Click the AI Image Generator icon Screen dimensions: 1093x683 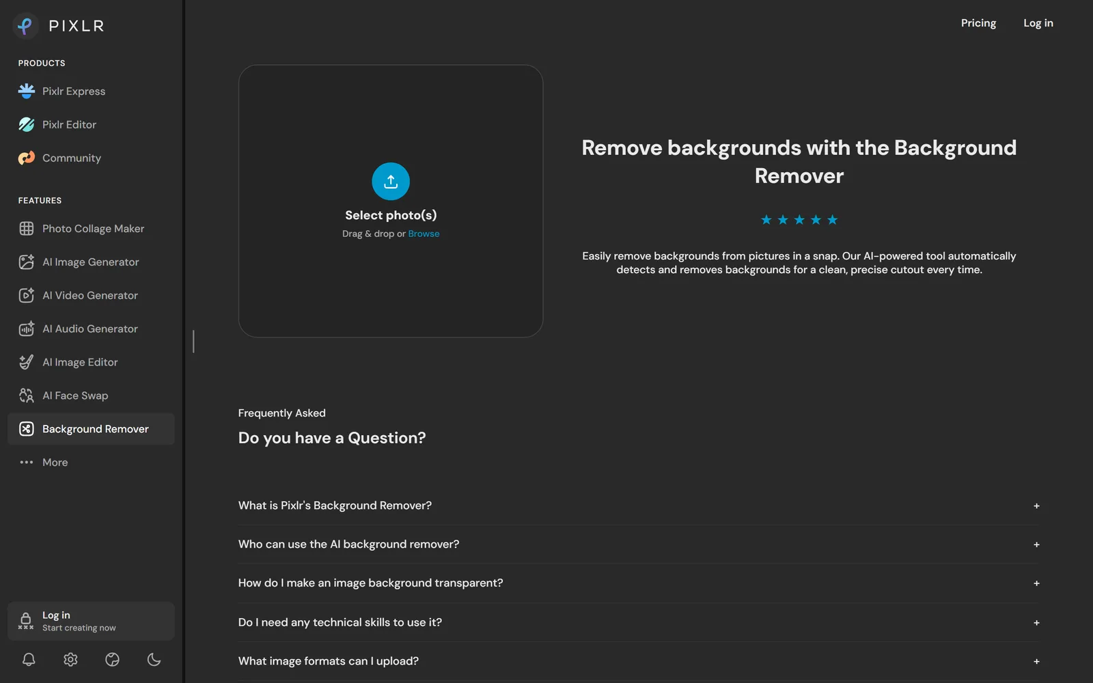(27, 262)
